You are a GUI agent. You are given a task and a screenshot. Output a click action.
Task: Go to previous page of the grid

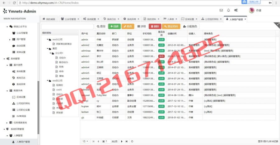pyautogui.click(x=98, y=142)
